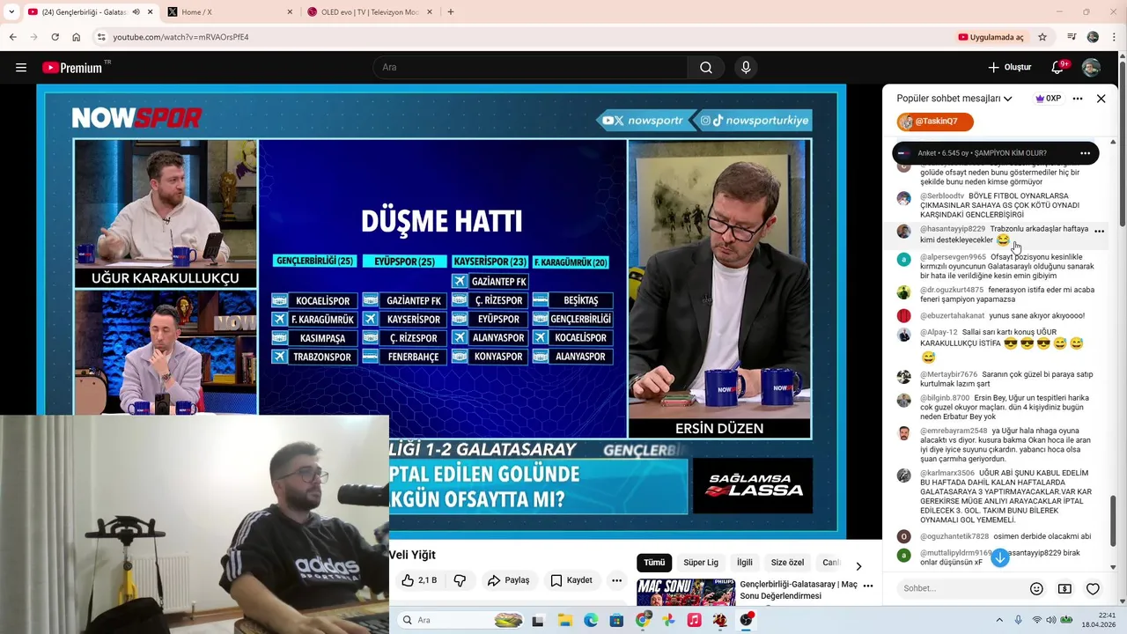Open the browser media control icon
The width and height of the screenshot is (1127, 634).
click(x=1072, y=37)
